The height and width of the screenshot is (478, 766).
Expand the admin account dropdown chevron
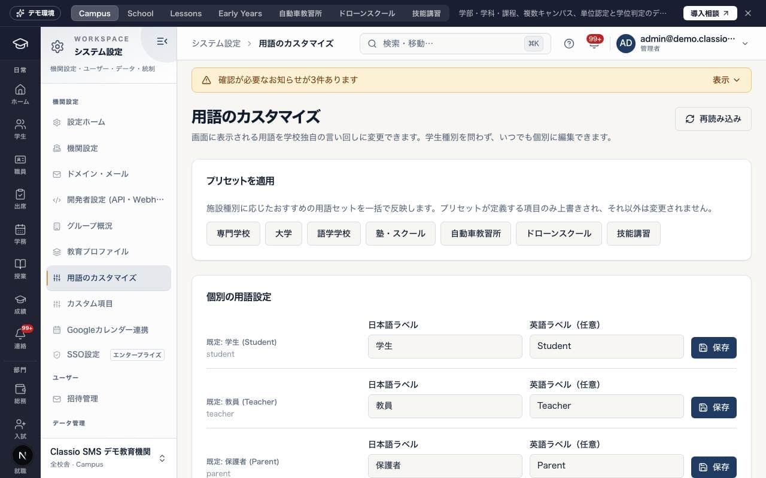click(745, 44)
